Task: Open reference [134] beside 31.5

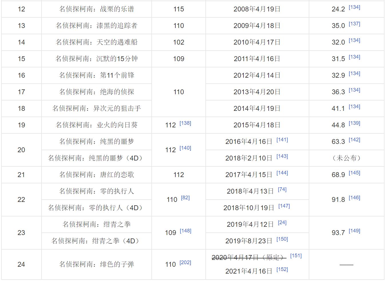Action: 354,57
